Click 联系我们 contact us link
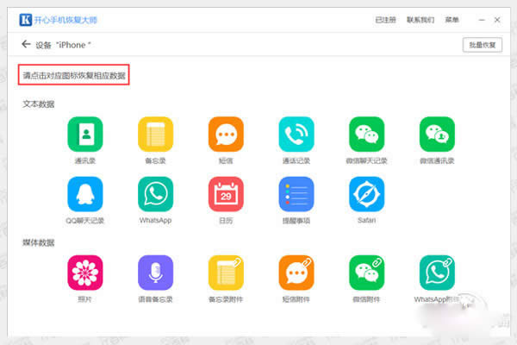 point(420,18)
